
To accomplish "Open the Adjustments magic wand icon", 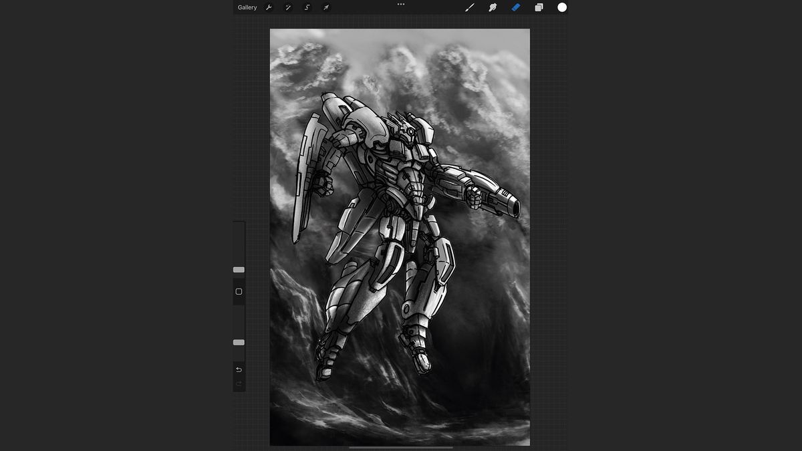I will click(287, 7).
